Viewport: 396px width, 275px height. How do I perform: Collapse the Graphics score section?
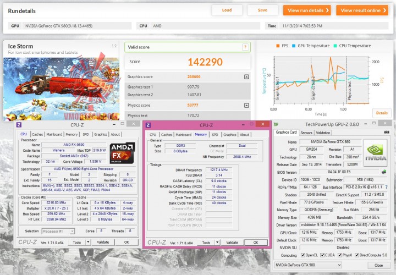coord(247,77)
